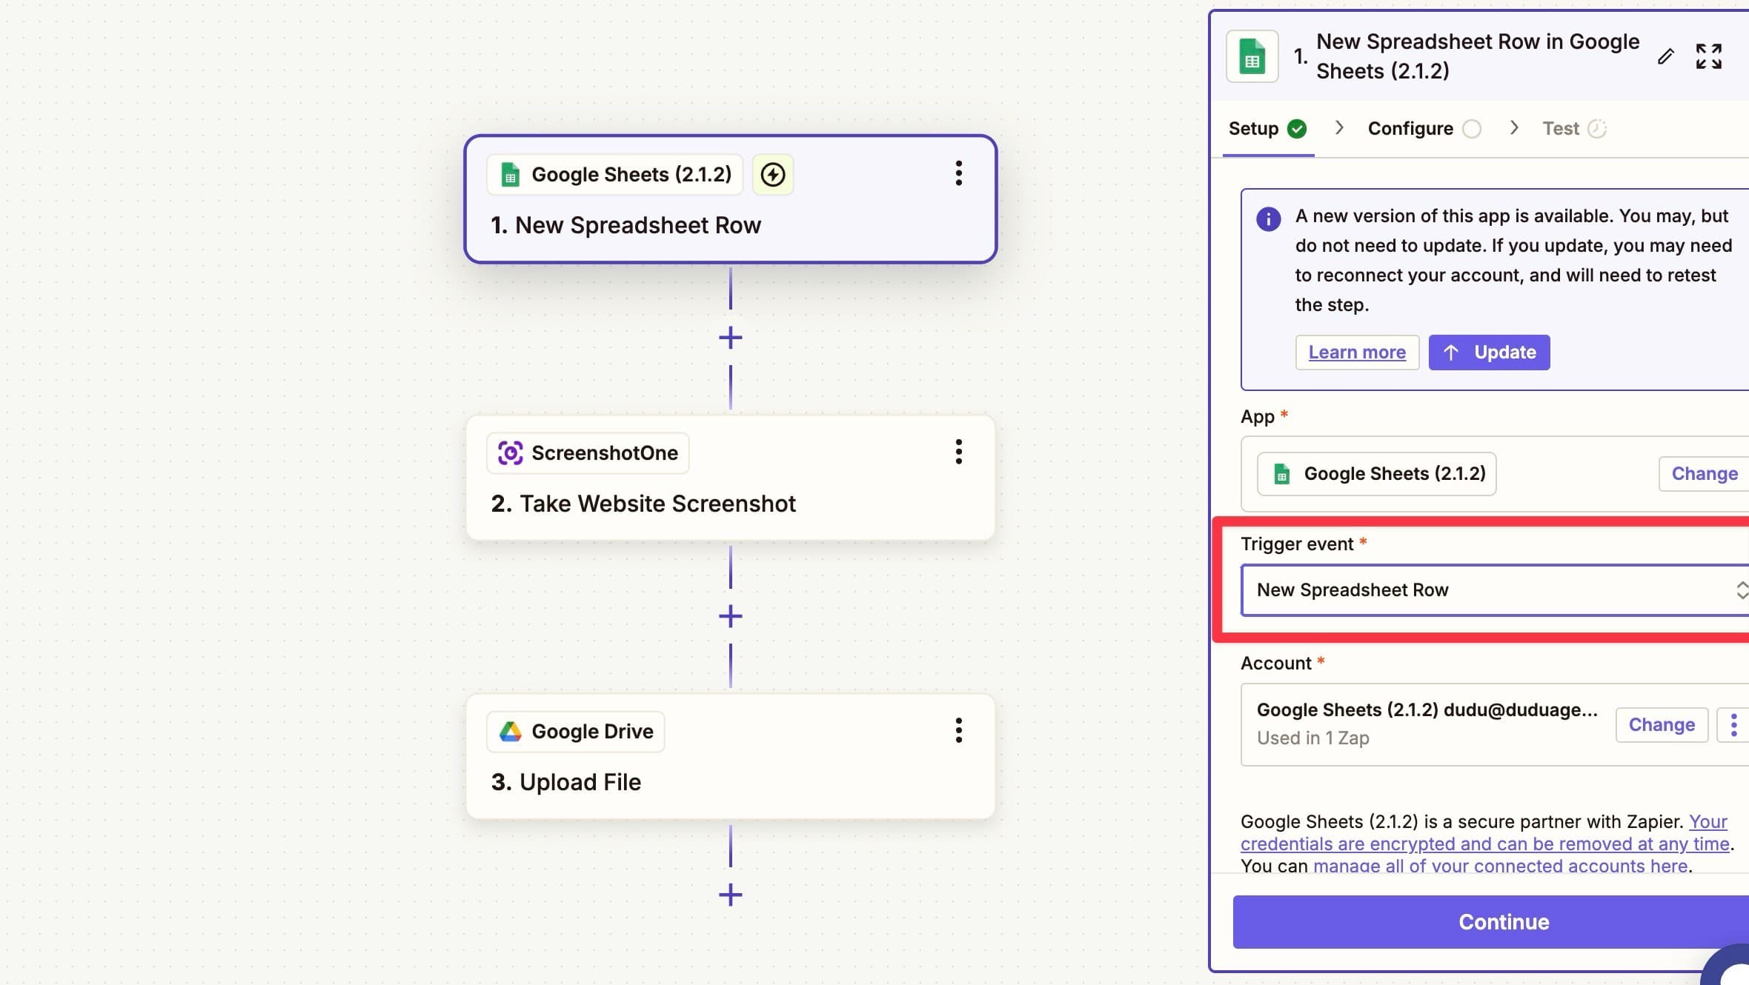The height and width of the screenshot is (985, 1749).
Task: Switch to the Test tab
Action: (x=1574, y=129)
